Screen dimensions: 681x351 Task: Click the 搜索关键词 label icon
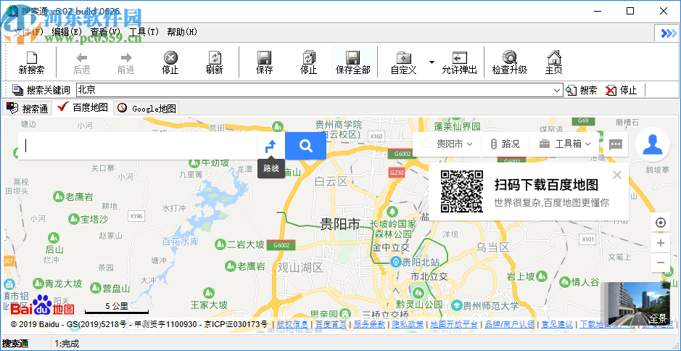[x=18, y=91]
